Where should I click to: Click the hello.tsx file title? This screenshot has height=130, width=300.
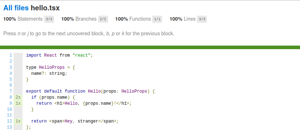coord(45,8)
